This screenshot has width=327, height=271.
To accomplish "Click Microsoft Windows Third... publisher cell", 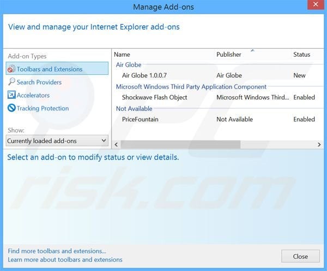I will coord(253,97).
